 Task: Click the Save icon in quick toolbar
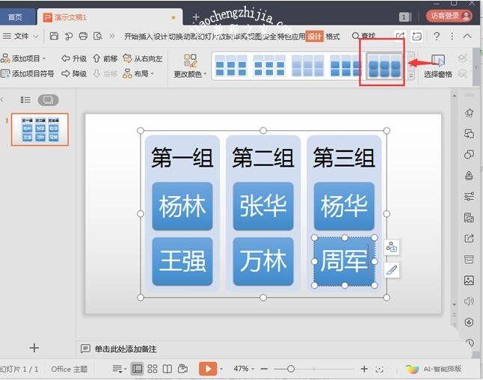pyautogui.click(x=54, y=36)
